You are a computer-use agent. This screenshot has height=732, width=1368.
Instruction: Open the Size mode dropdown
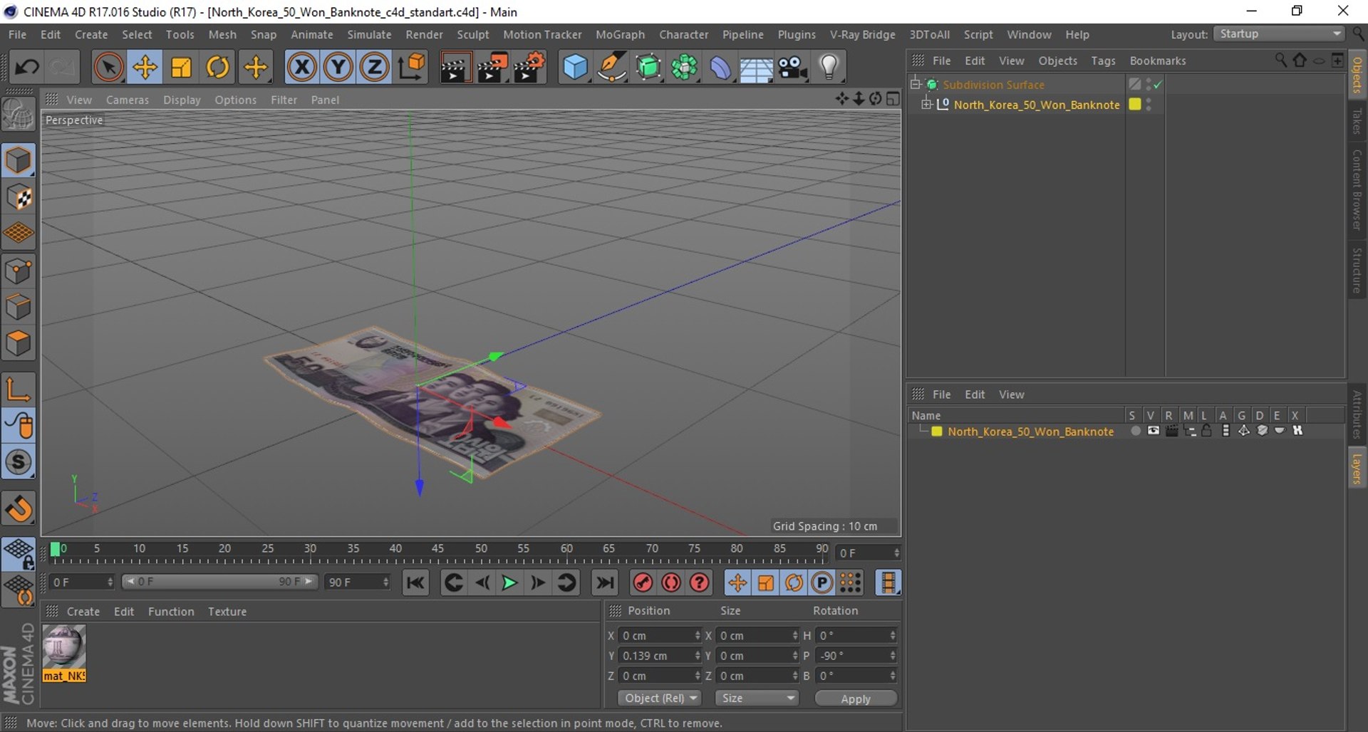757,698
